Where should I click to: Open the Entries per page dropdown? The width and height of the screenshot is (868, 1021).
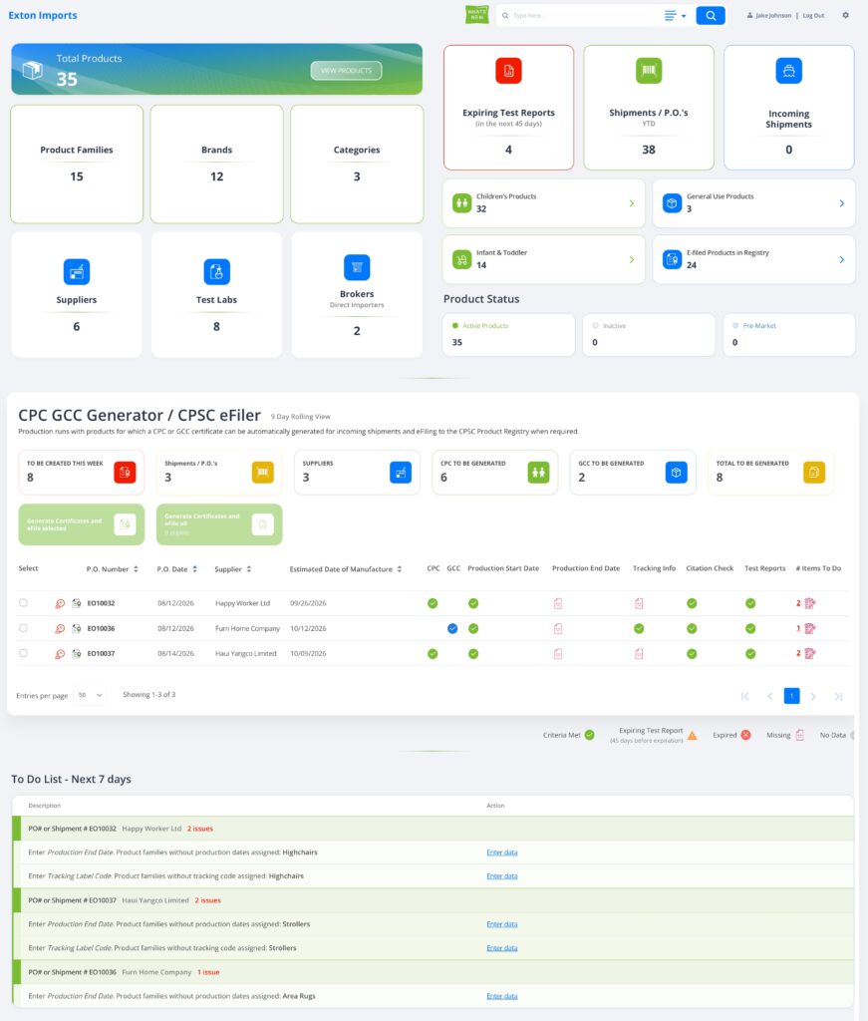(x=89, y=695)
